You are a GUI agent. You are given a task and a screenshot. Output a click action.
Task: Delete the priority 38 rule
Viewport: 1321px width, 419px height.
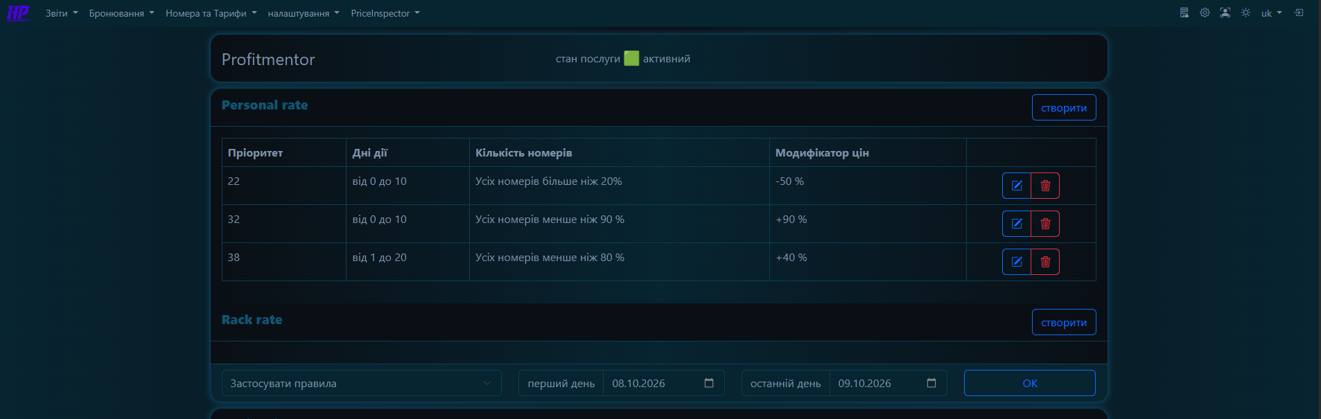(1045, 262)
